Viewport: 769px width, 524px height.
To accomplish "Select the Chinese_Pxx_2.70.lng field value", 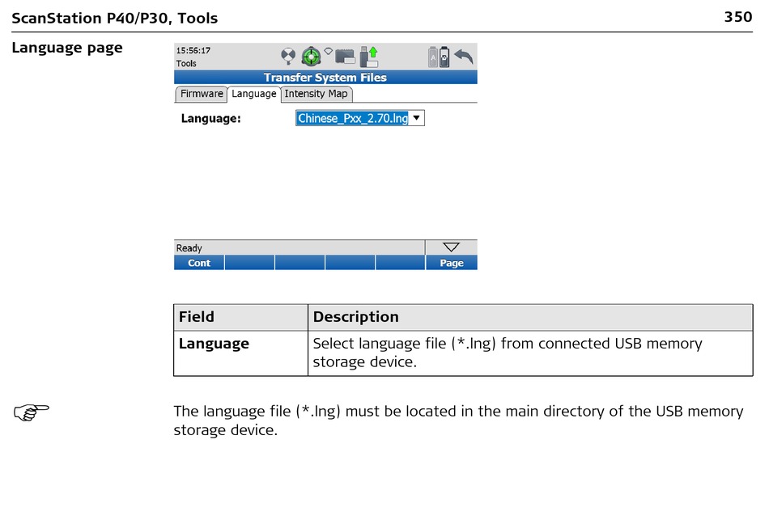I will coord(353,118).
